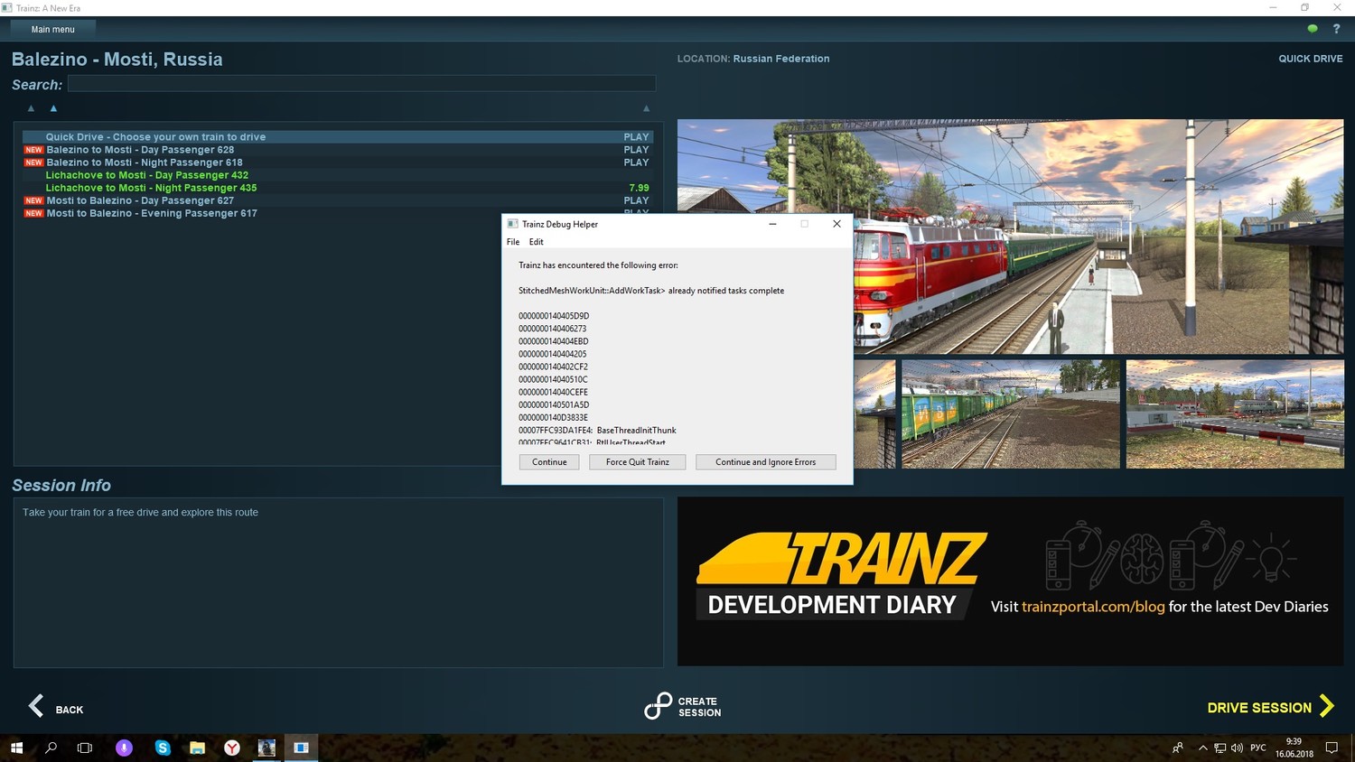Open the road crossing scene thumbnail
The width and height of the screenshot is (1355, 762).
pos(1235,414)
